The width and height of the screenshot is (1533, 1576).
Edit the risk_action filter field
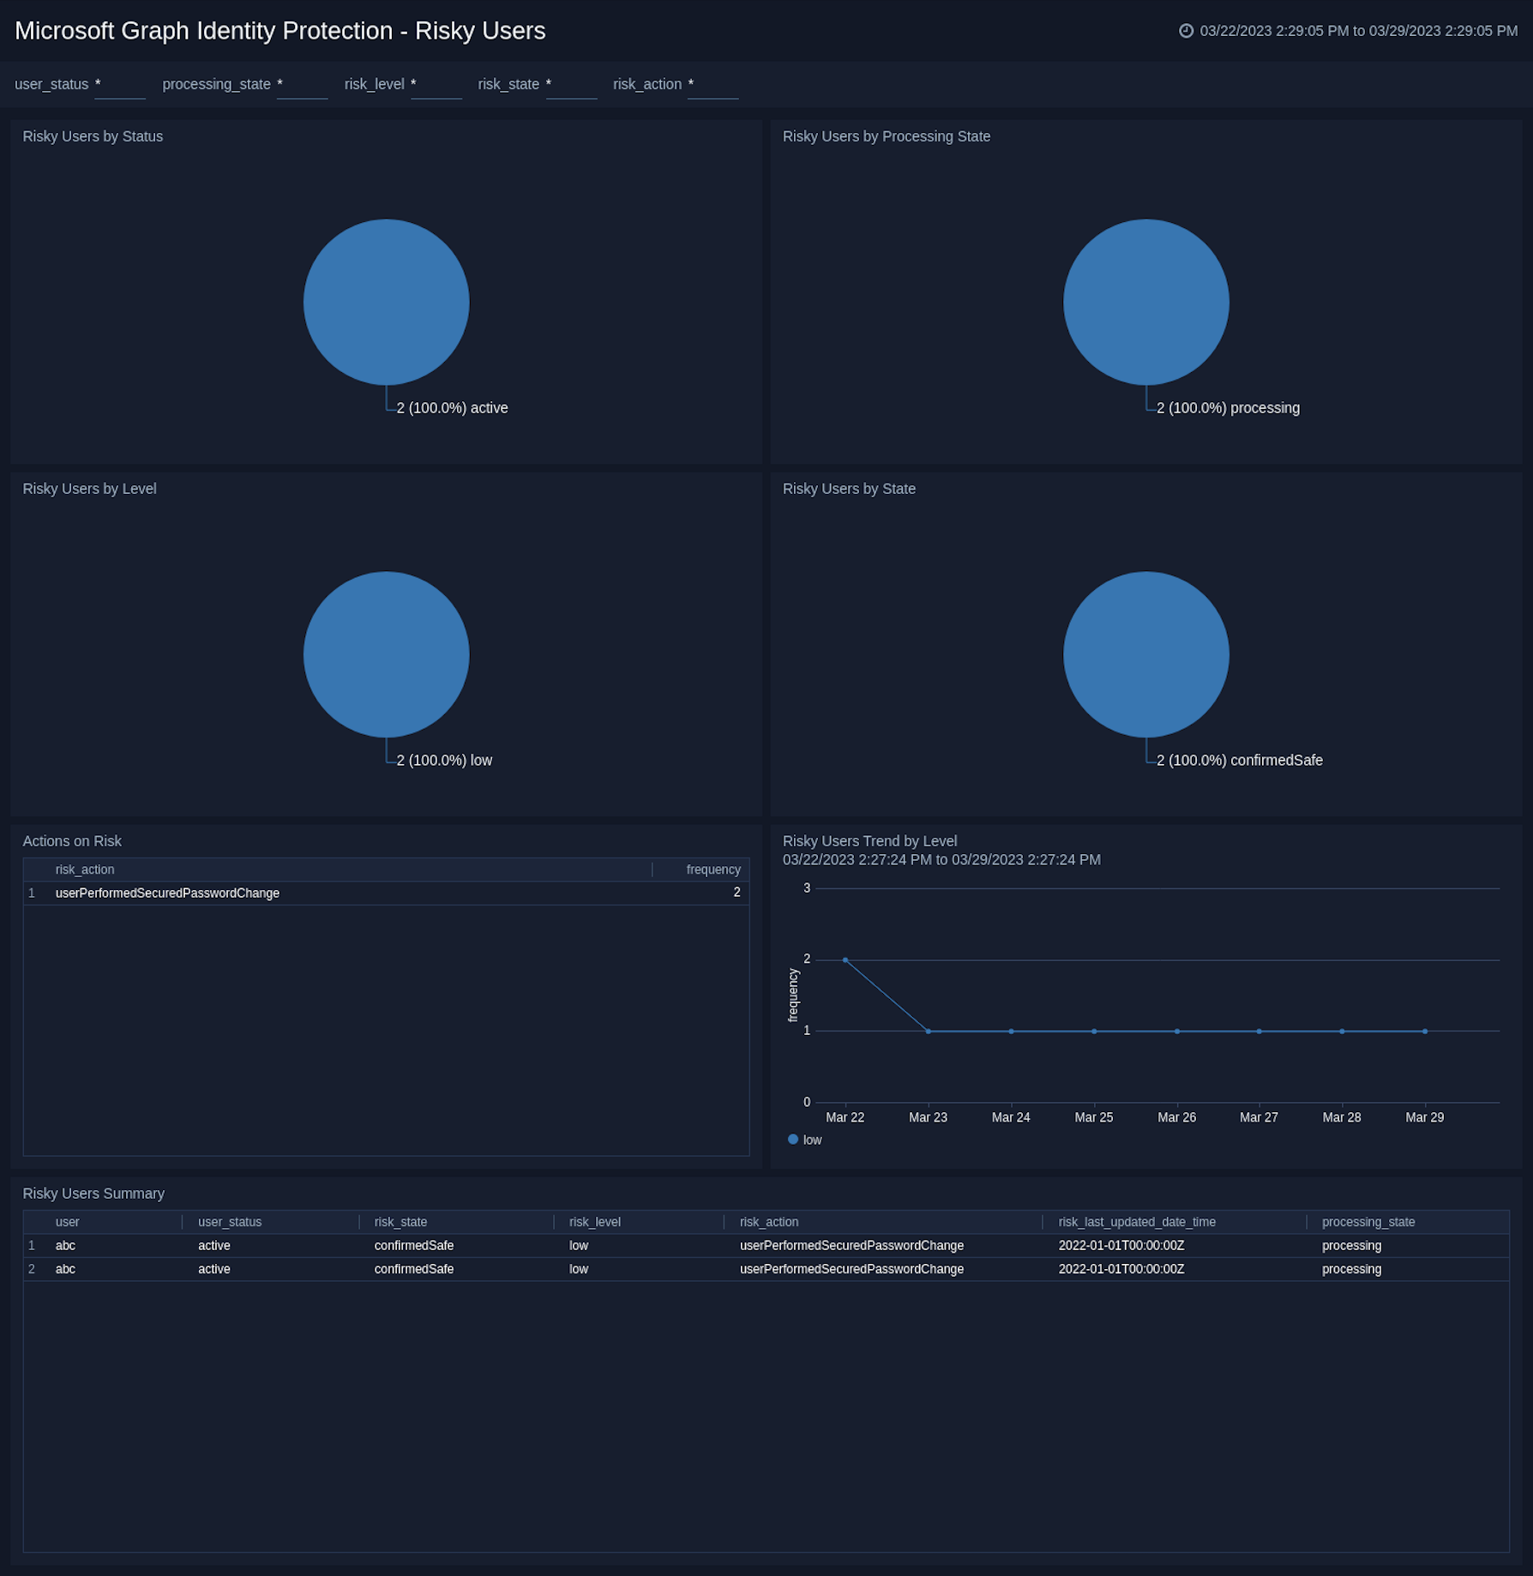(712, 85)
